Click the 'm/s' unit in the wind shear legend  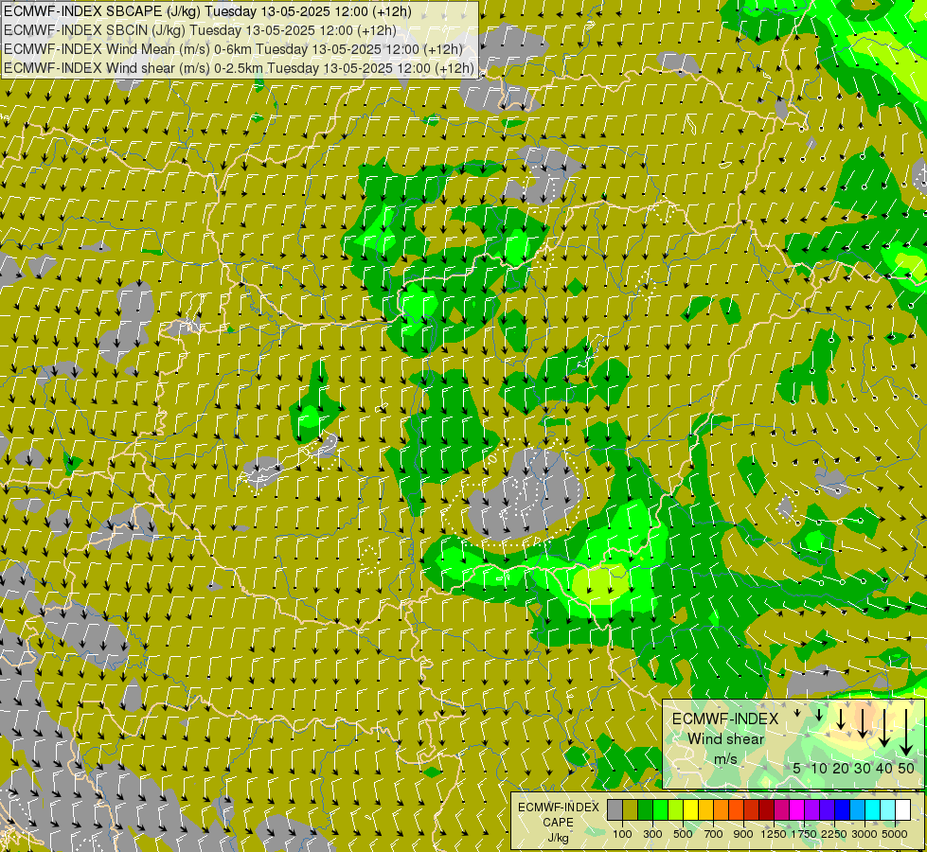[725, 759]
